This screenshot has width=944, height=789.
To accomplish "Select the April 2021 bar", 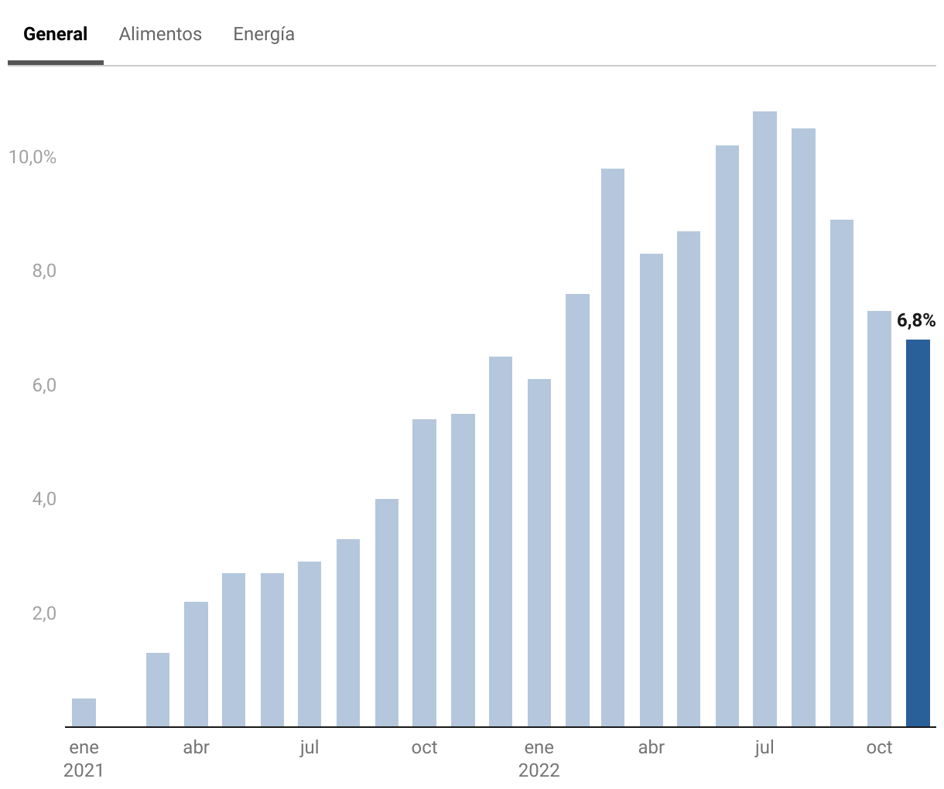I will (x=196, y=664).
